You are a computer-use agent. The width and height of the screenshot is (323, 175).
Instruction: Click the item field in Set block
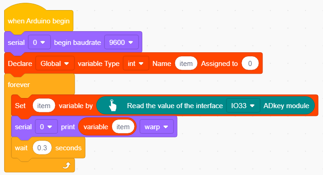click(43, 105)
